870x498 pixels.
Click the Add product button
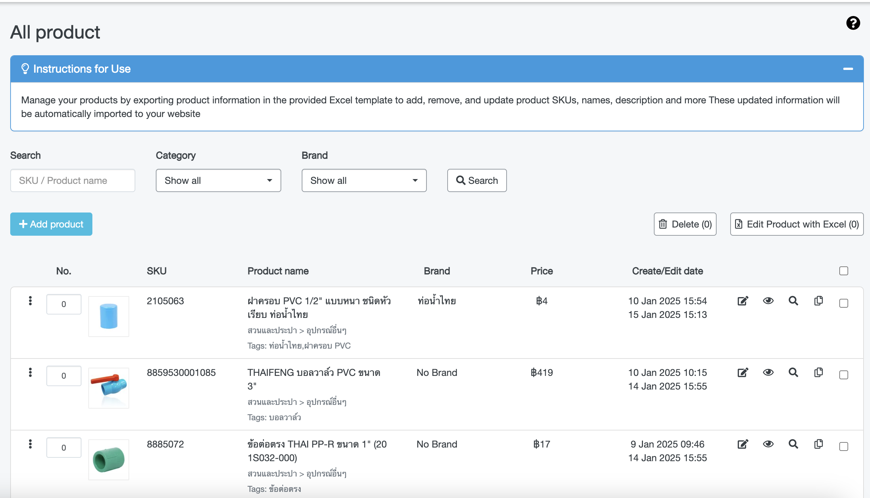pos(51,224)
